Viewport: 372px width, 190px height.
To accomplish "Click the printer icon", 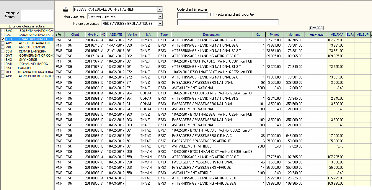I will [x=66, y=9].
